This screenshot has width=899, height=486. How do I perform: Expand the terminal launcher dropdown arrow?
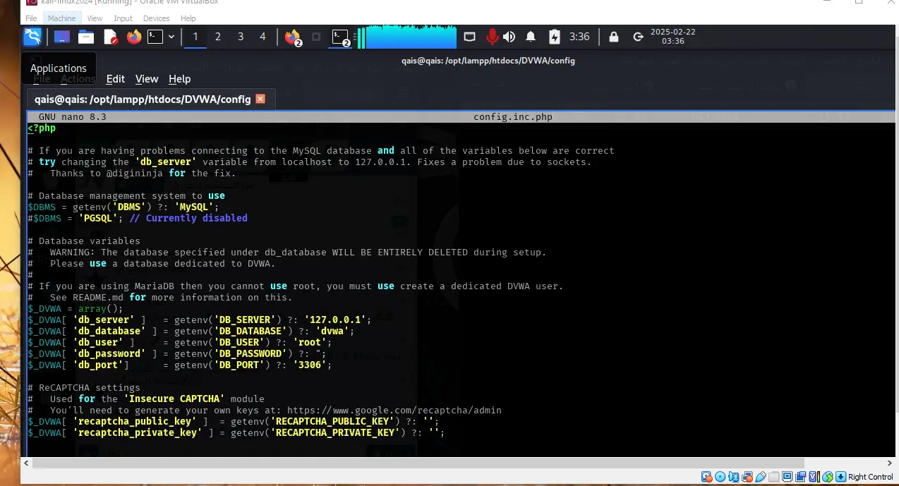[171, 37]
